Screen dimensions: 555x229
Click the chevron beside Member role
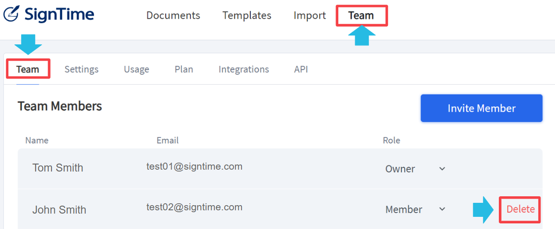[442, 209]
